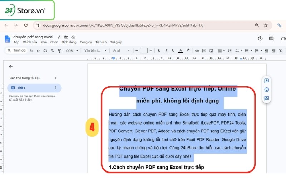Open site information icon in address bar
This screenshot has width=286, height=179.
click(x=38, y=25)
